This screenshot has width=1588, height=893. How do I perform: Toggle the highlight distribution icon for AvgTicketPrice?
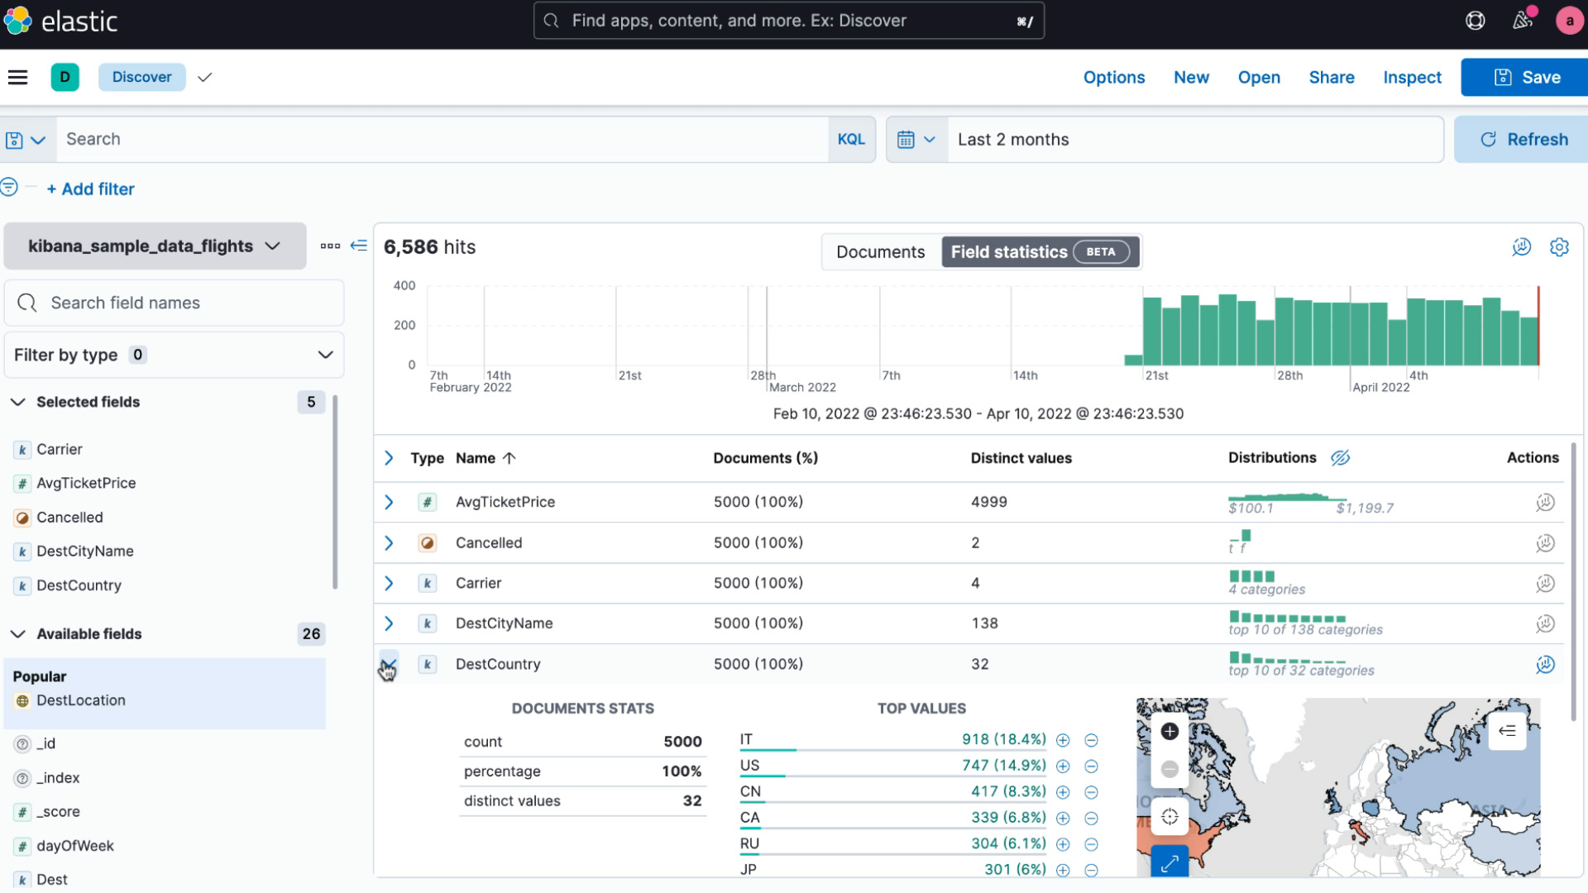click(x=1546, y=502)
